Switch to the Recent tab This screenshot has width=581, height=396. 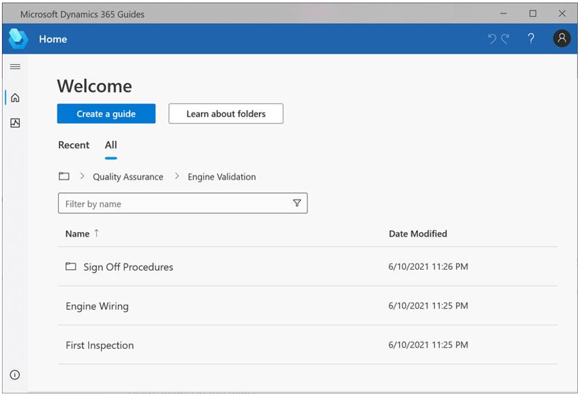point(74,145)
